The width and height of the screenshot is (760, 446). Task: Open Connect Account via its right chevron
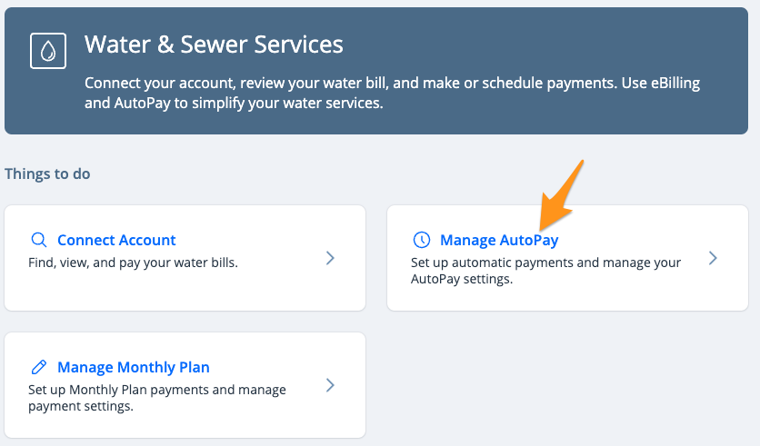point(330,258)
